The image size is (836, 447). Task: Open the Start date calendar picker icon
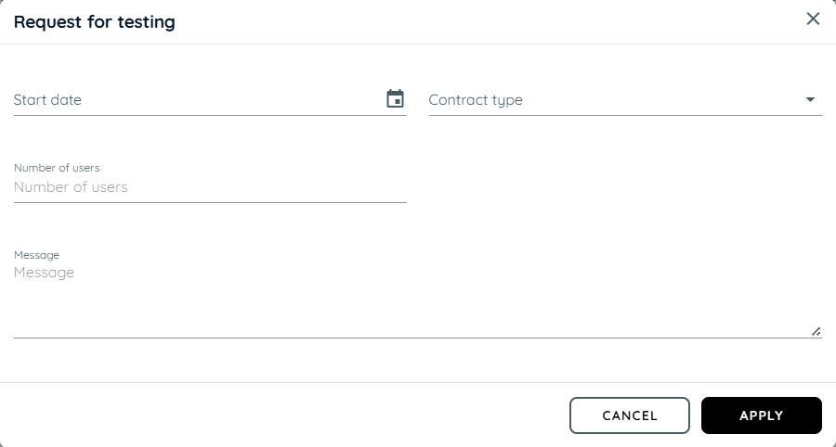click(395, 99)
